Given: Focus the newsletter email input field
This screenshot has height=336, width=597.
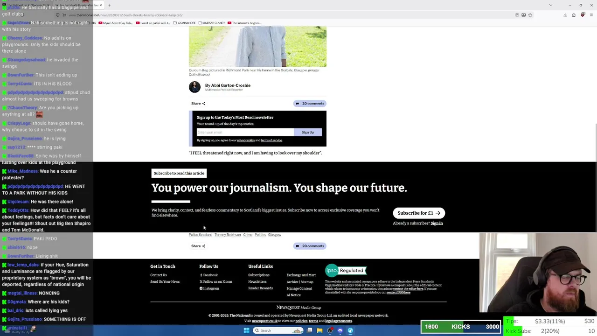Looking at the screenshot, I should [x=245, y=133].
